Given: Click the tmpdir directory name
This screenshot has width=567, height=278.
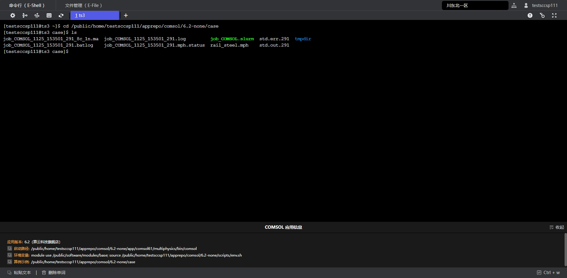Looking at the screenshot, I should pos(303,39).
